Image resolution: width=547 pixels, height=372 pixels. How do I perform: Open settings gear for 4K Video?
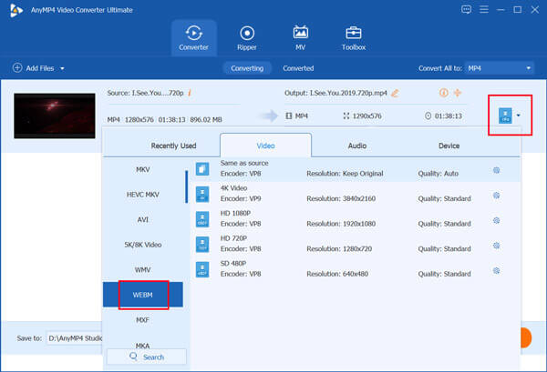(x=497, y=196)
